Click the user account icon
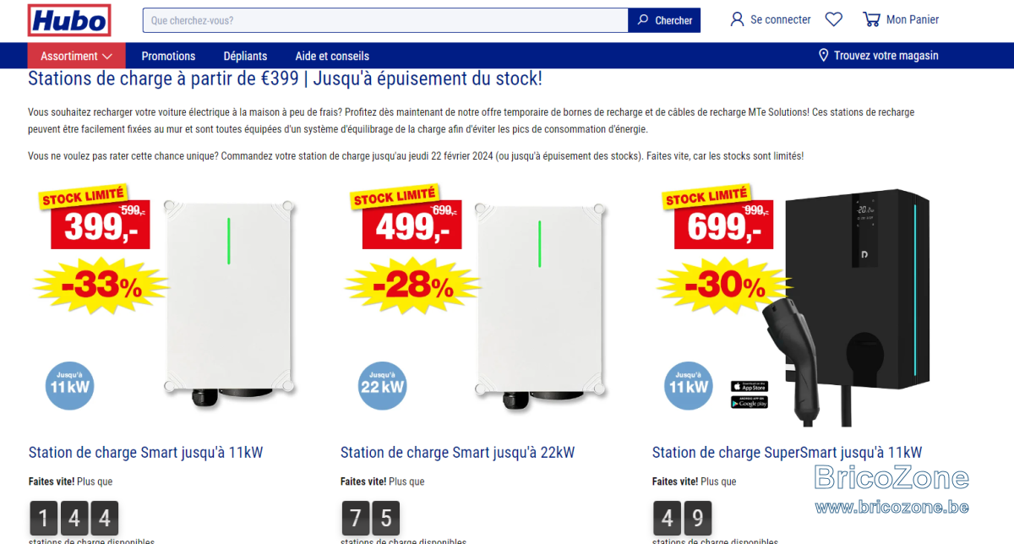 [737, 19]
